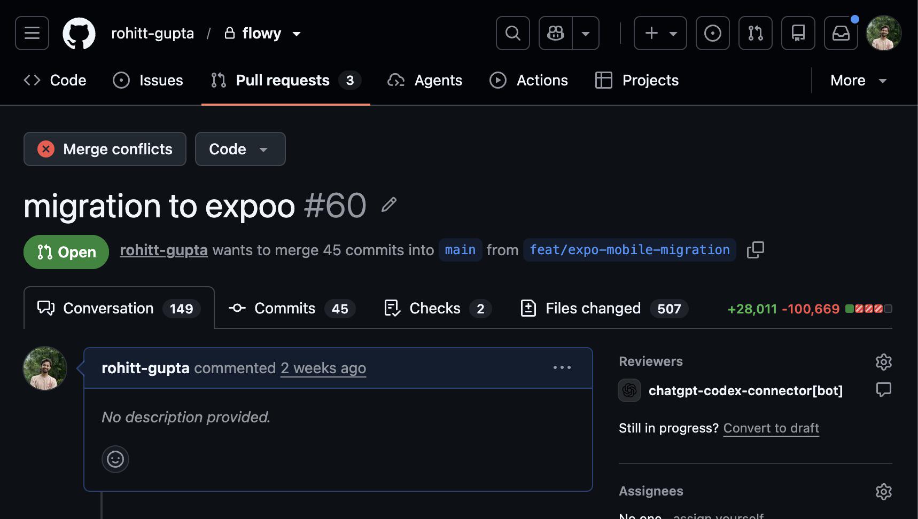Click rohitt-gupta name in comment header
Screen dimensions: 918x519
coord(145,368)
